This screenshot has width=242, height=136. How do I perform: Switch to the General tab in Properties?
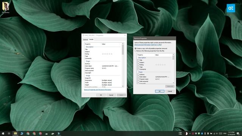point(85,40)
